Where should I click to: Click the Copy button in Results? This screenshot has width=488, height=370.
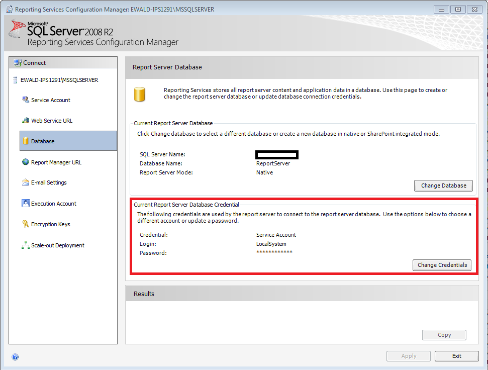[x=444, y=335]
